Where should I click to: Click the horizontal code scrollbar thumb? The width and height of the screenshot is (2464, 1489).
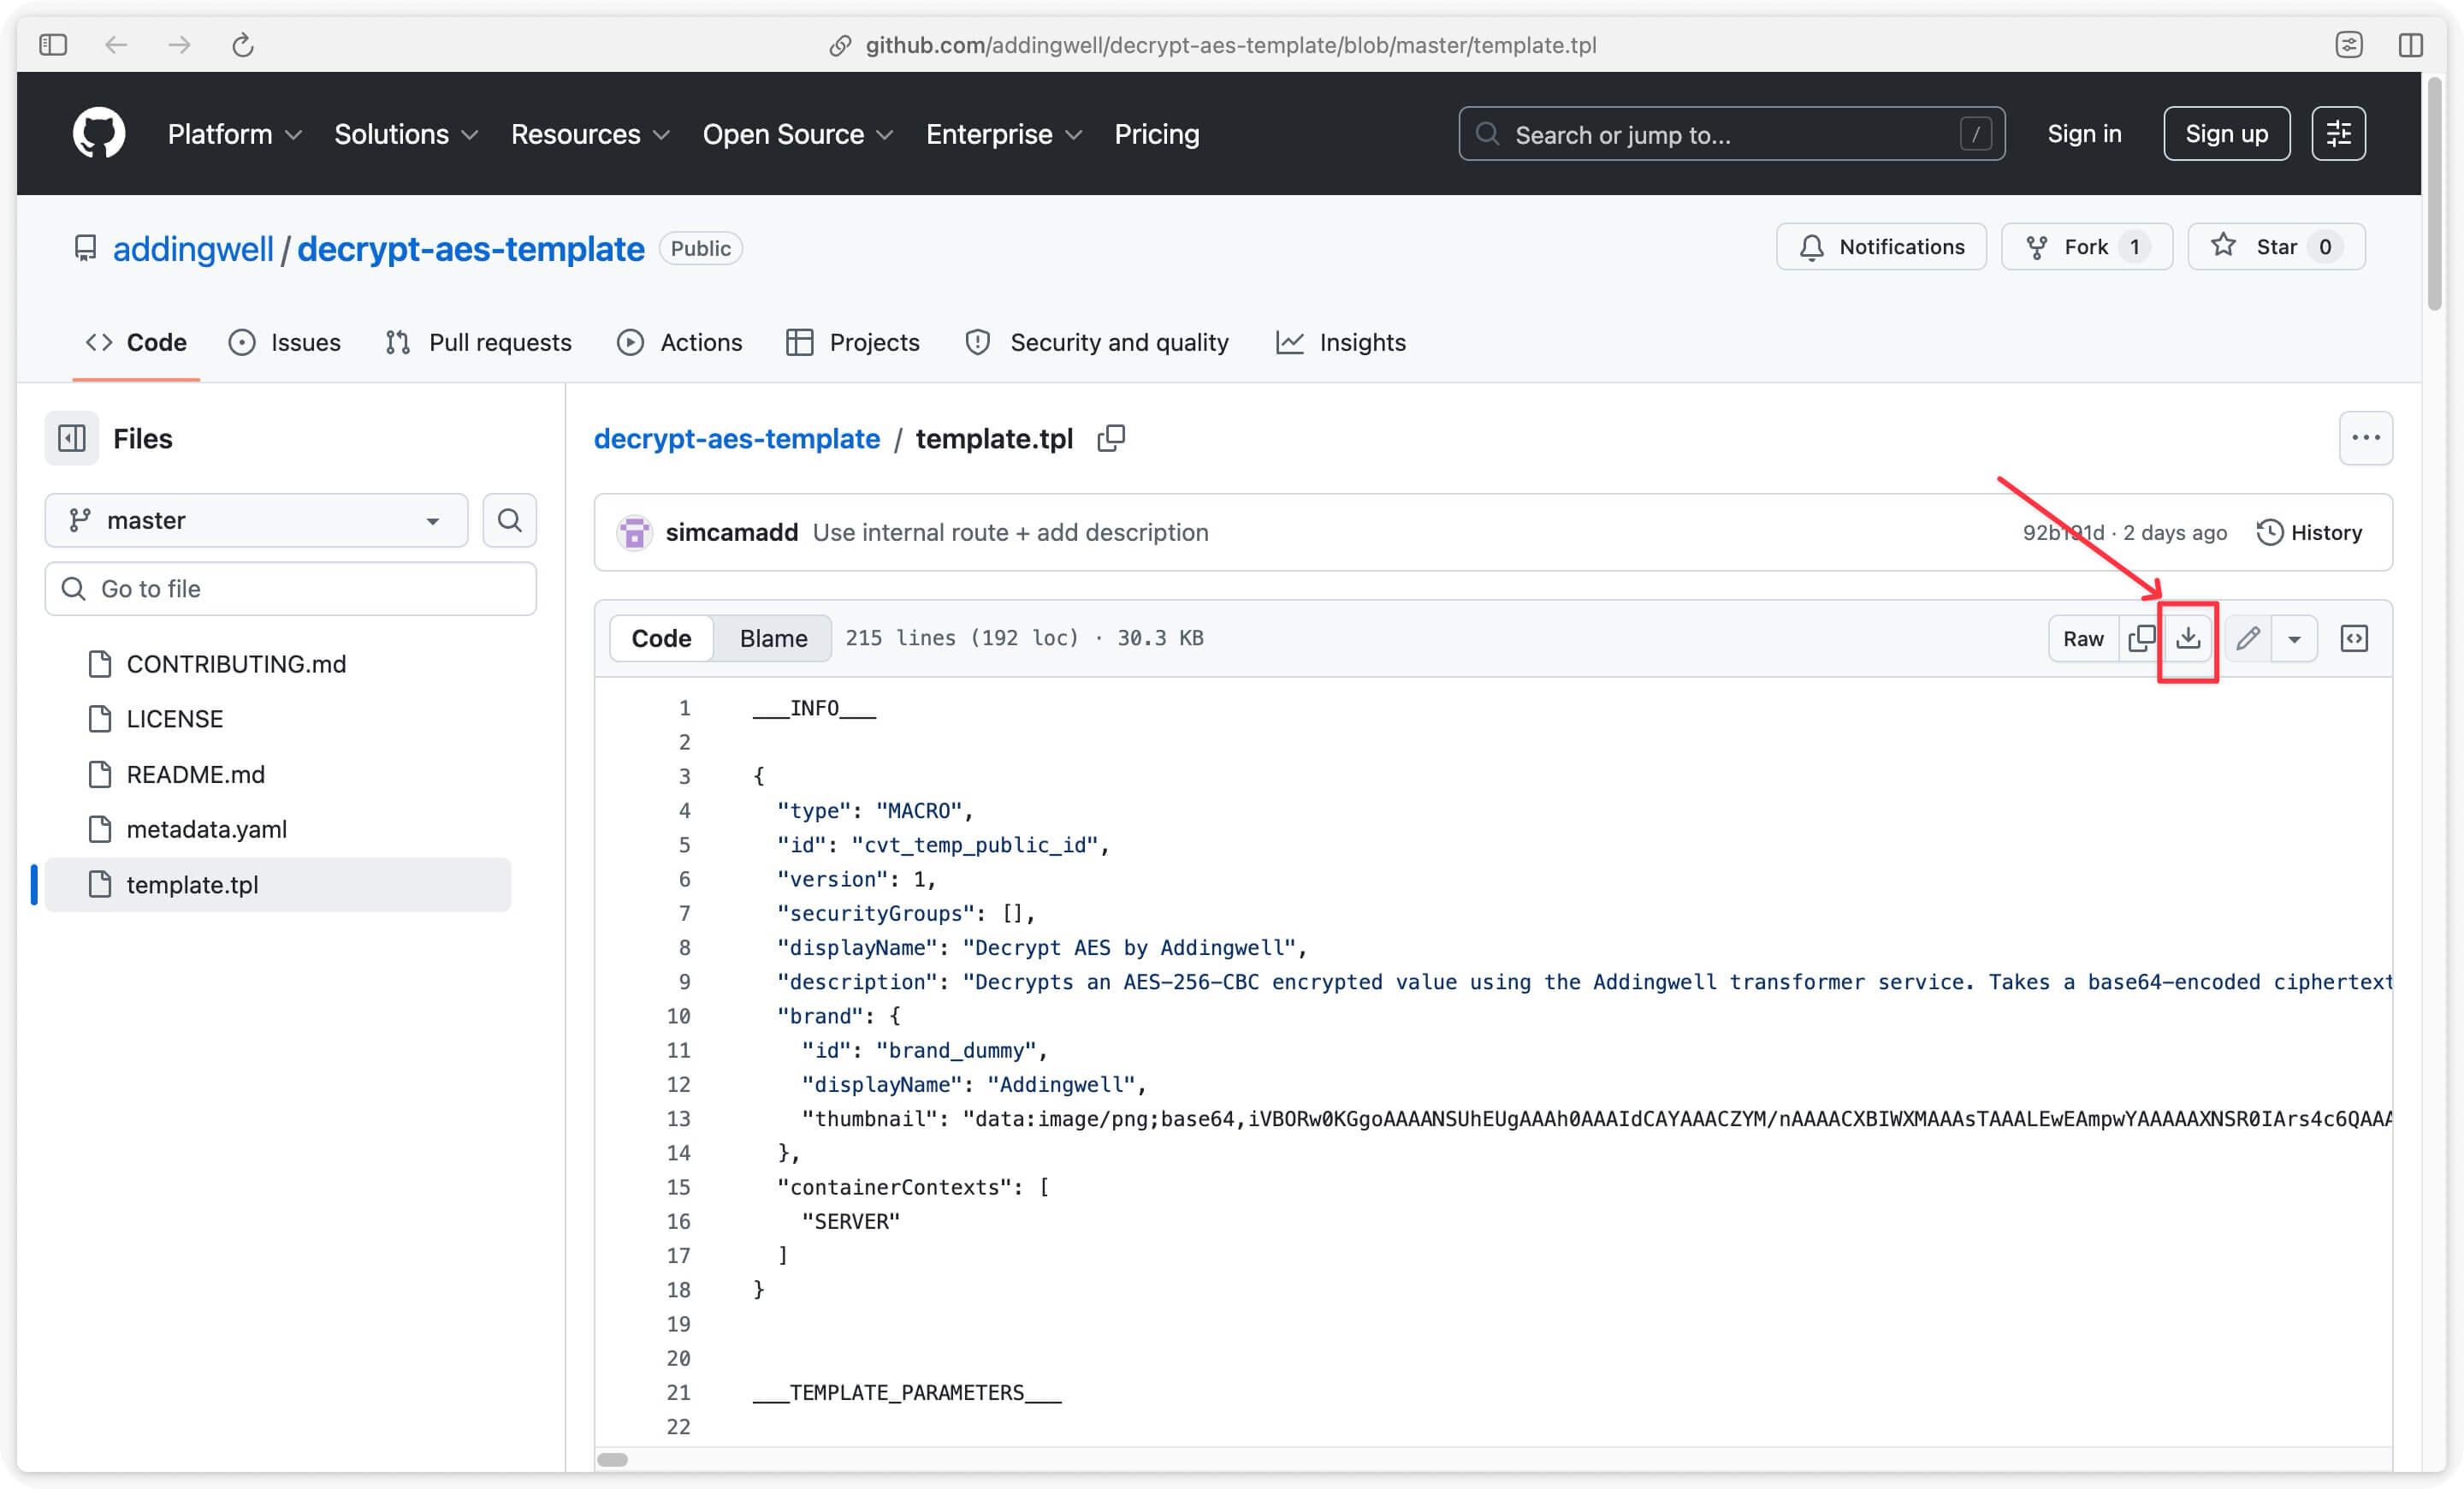click(612, 1459)
